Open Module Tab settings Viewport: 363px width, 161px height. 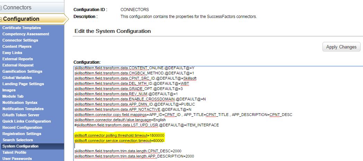[13, 97]
